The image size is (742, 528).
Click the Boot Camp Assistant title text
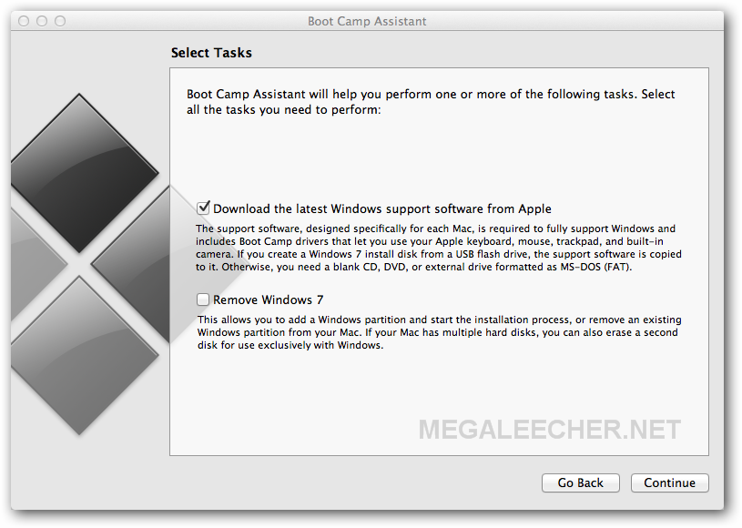(367, 21)
